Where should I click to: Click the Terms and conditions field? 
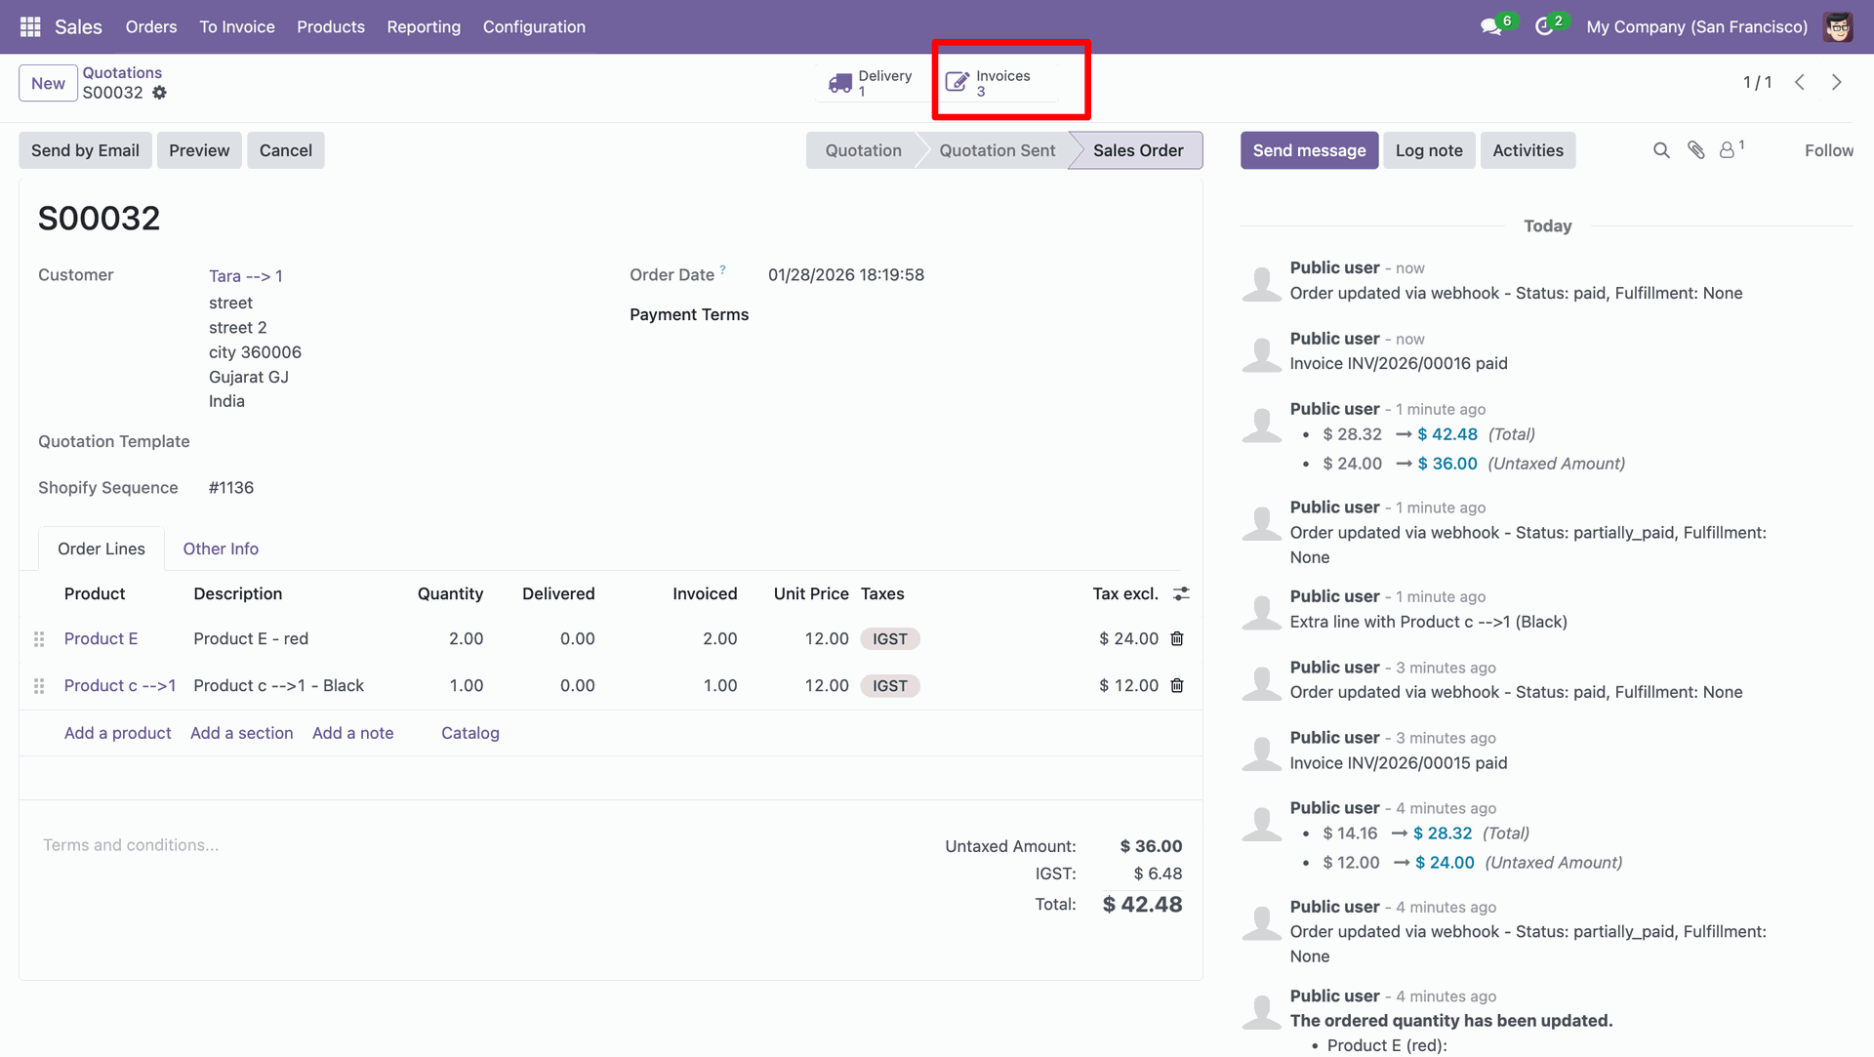pyautogui.click(x=131, y=845)
